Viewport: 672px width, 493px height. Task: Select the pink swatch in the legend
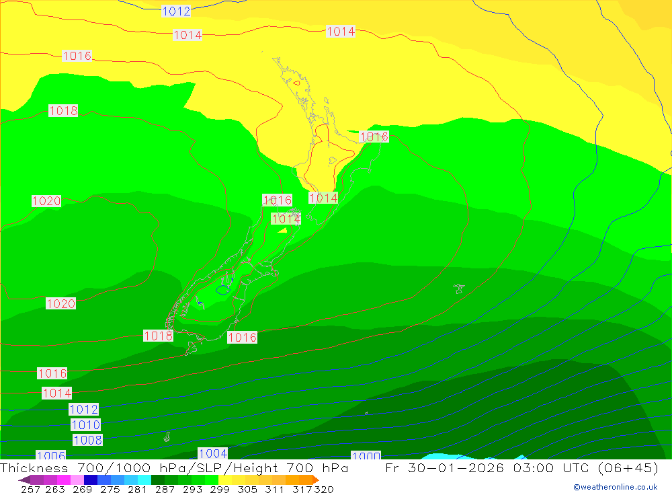pyautogui.click(x=77, y=480)
